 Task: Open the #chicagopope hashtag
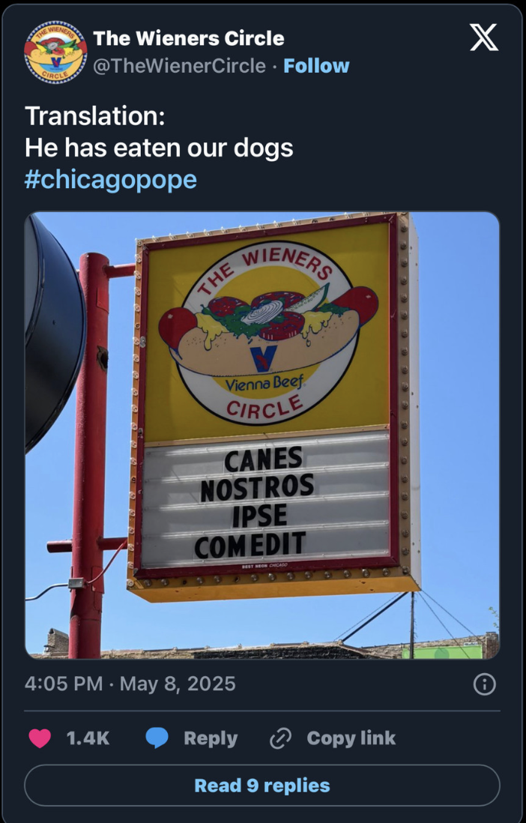pos(111,179)
